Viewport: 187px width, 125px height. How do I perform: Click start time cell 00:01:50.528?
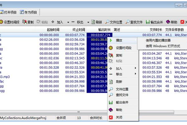pyautogui.click(x=49, y=67)
